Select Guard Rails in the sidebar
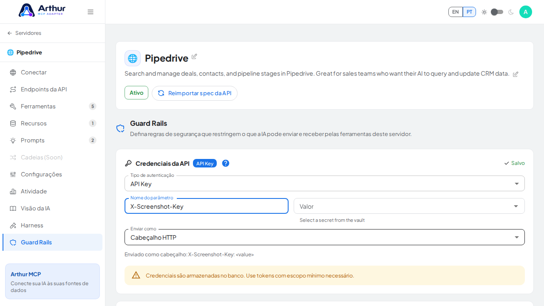The image size is (544, 306). (x=52, y=242)
